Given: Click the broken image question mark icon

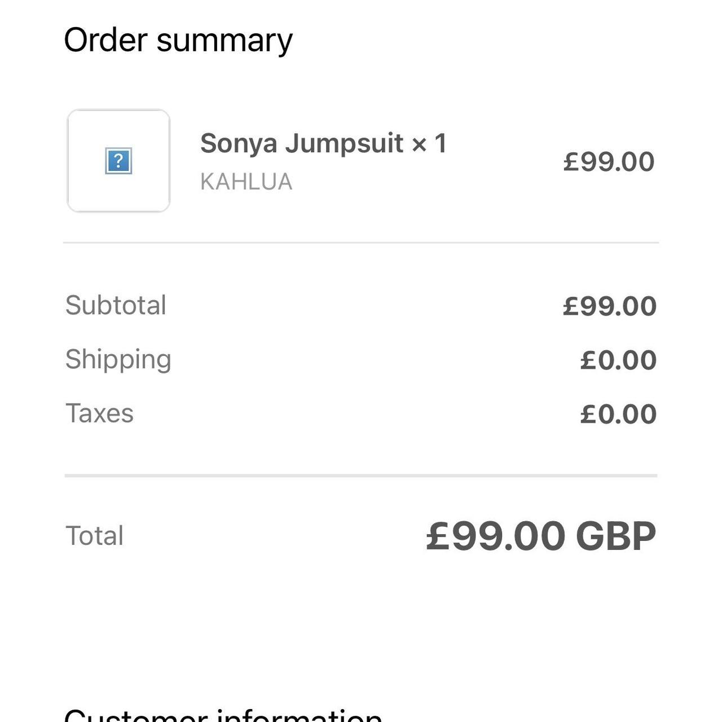Looking at the screenshot, I should [x=118, y=161].
